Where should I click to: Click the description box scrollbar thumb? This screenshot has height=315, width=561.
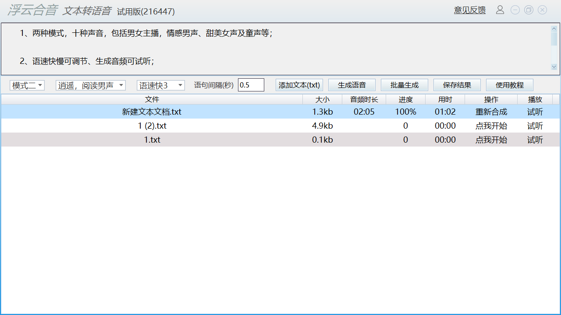(554, 39)
